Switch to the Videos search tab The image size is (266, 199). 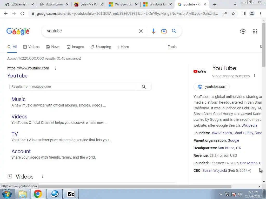click(x=31, y=47)
